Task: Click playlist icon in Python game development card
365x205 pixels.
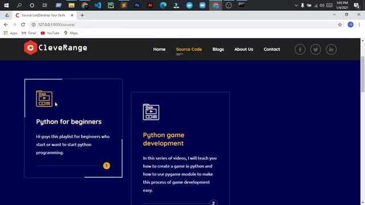Action: point(151,112)
